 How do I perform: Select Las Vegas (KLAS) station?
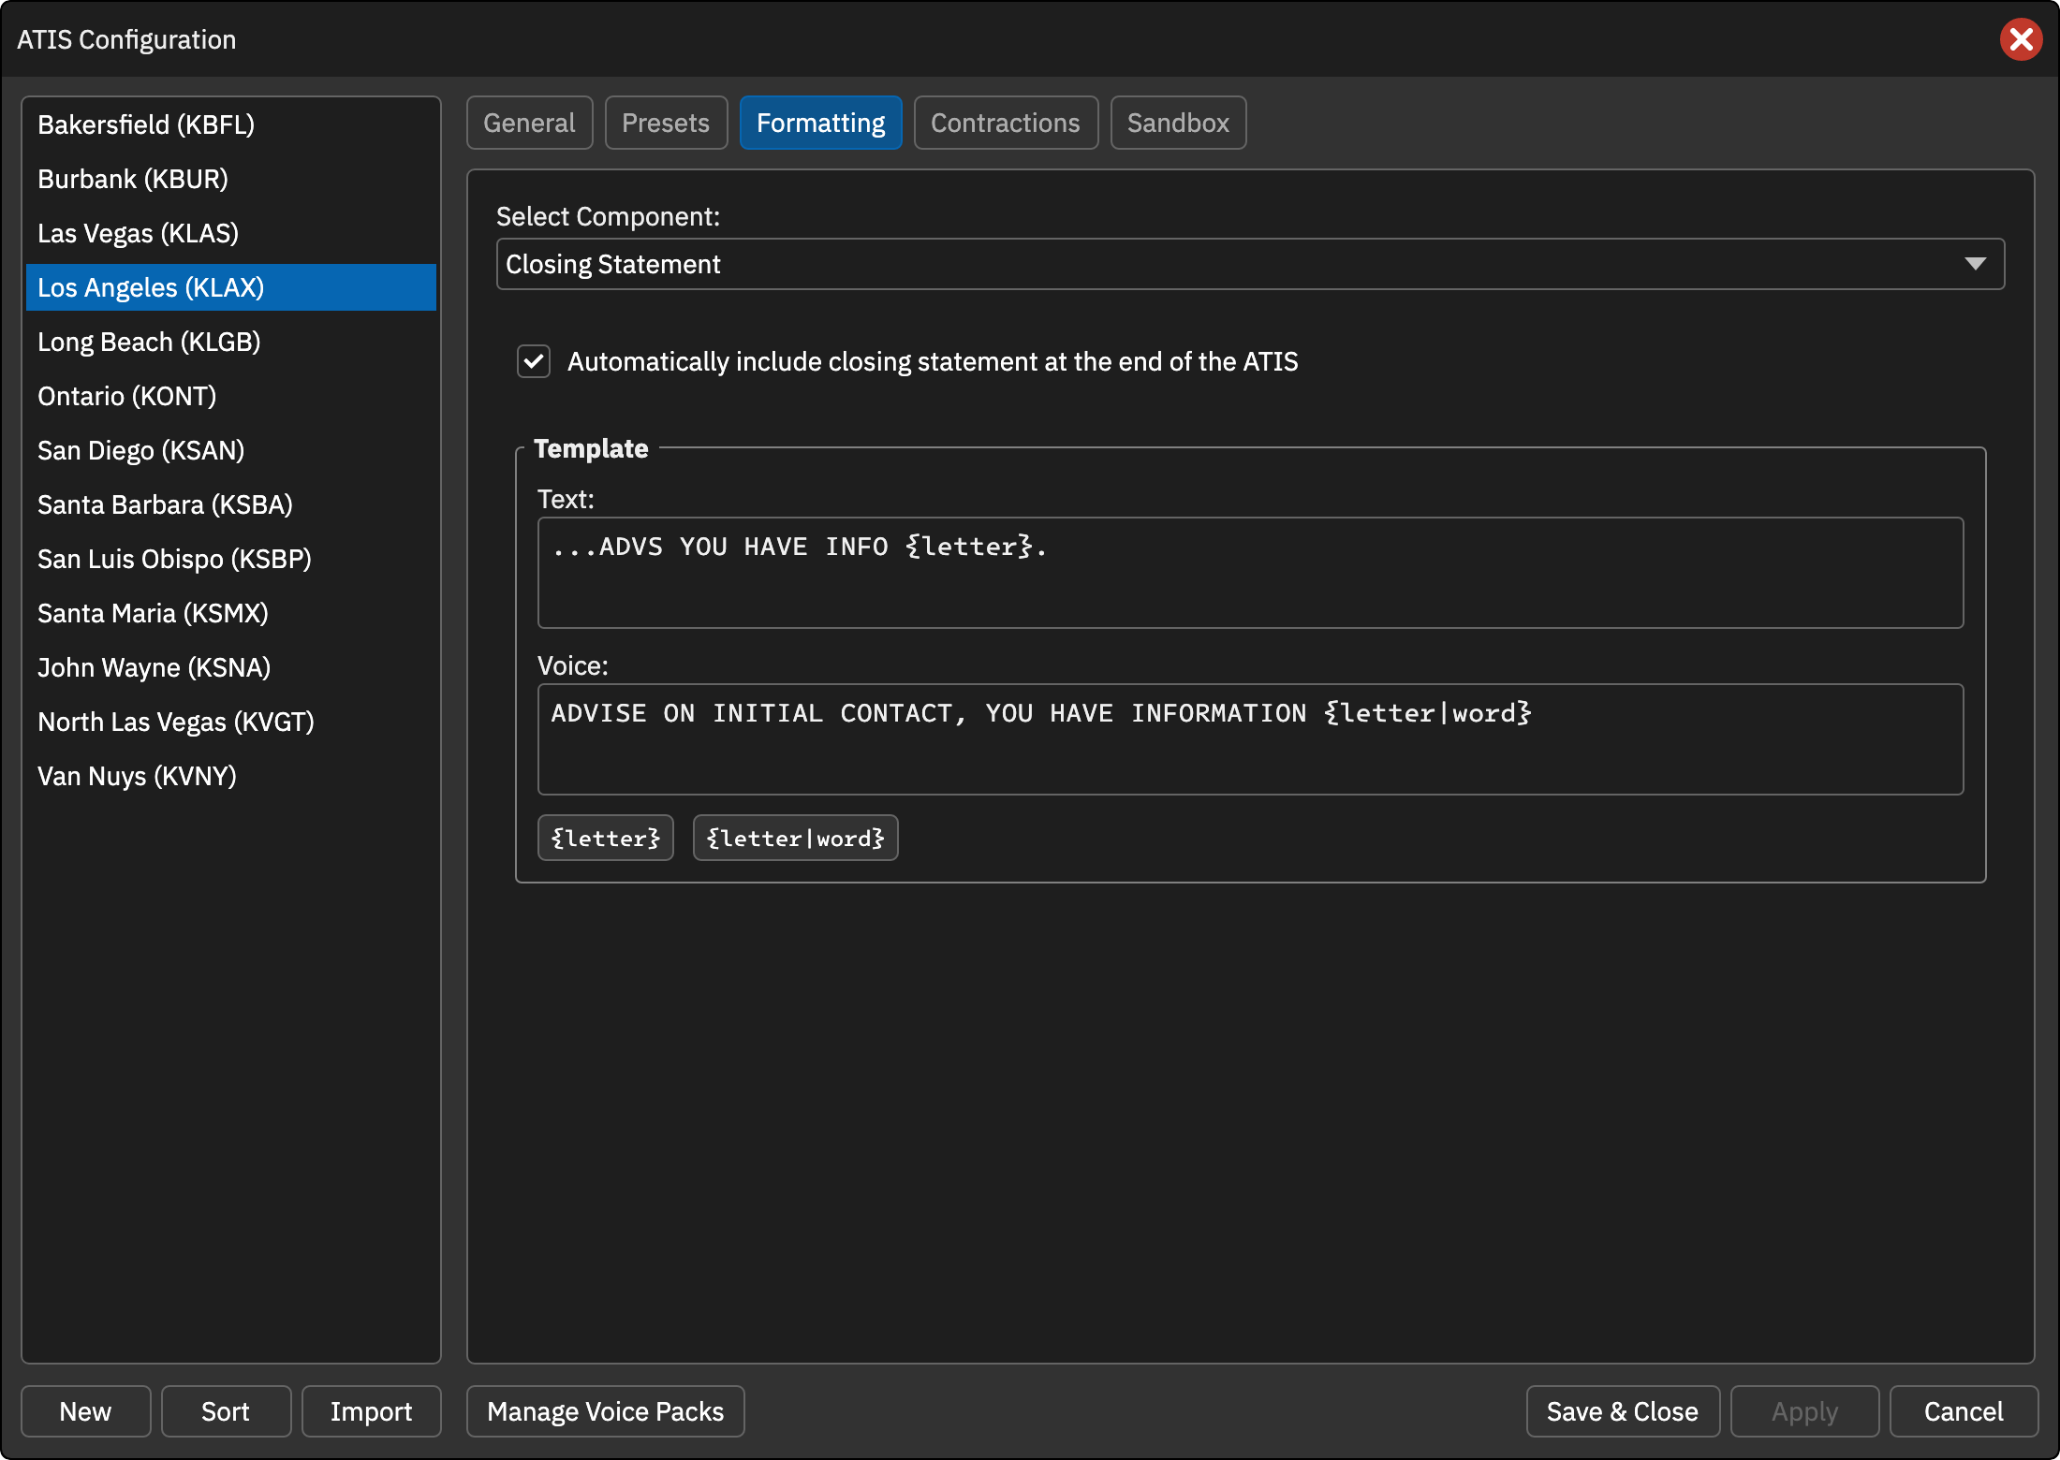[231, 233]
